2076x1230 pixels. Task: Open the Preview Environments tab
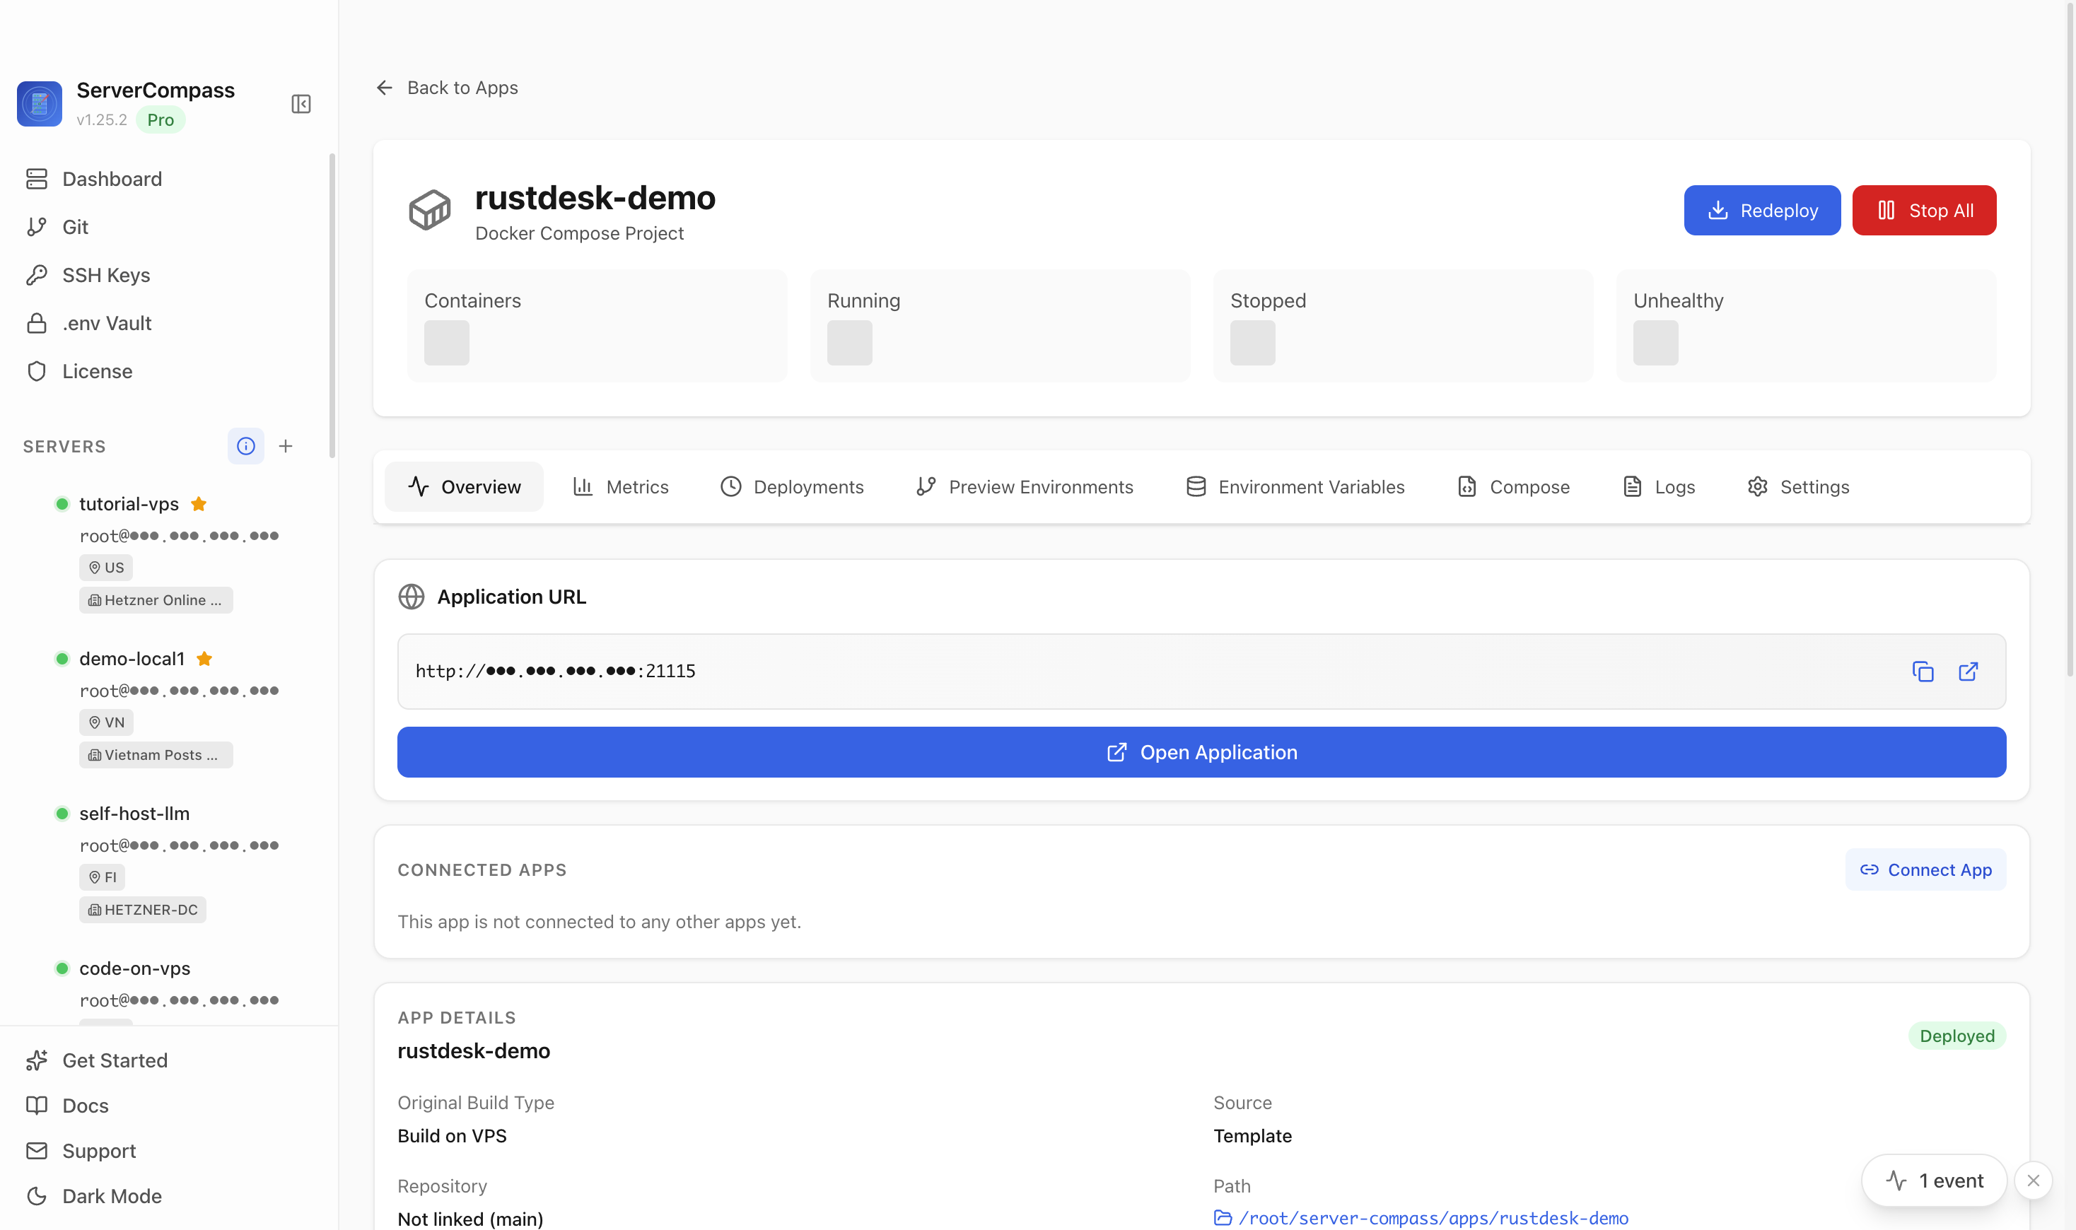pos(1025,486)
